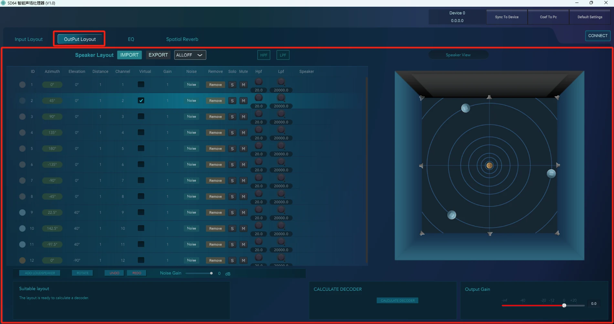
Task: Toggle the HPF filter button
Action: point(264,55)
